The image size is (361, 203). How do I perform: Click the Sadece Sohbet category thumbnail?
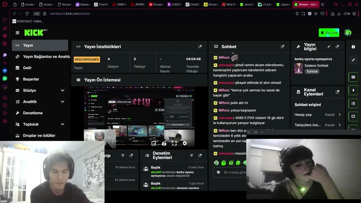pyautogui.click(x=298, y=69)
